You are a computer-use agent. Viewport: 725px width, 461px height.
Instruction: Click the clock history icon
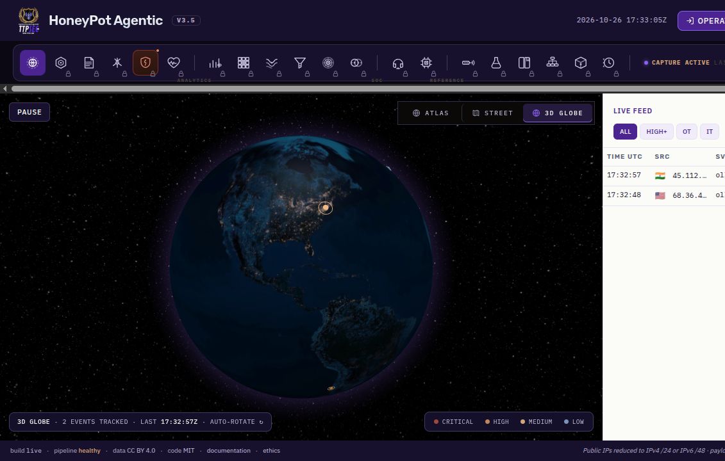[x=609, y=63]
